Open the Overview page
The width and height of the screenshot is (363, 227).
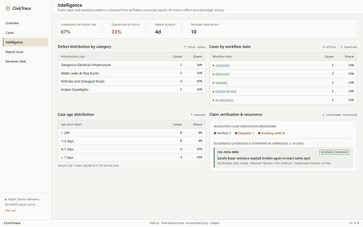12,23
